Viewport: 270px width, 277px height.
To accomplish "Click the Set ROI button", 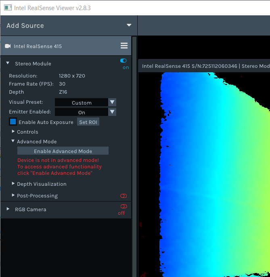I will (x=88, y=122).
